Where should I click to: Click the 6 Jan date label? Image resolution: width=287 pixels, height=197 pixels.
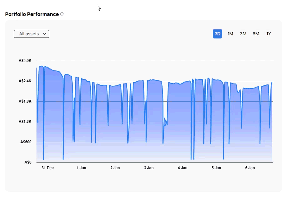250,168
